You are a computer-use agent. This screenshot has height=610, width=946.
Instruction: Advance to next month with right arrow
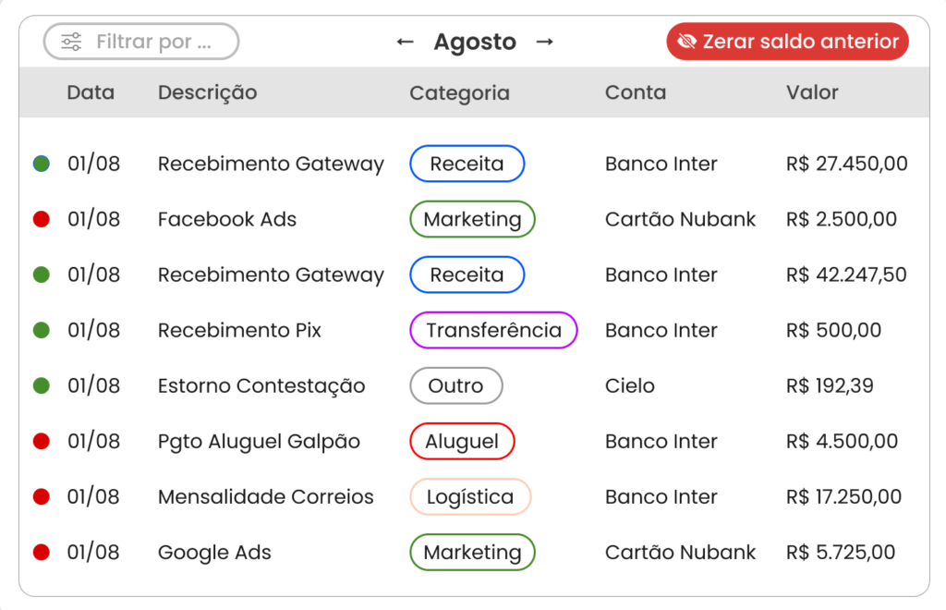(545, 42)
